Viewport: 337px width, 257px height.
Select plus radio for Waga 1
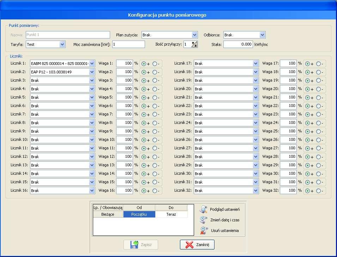pos(144,64)
